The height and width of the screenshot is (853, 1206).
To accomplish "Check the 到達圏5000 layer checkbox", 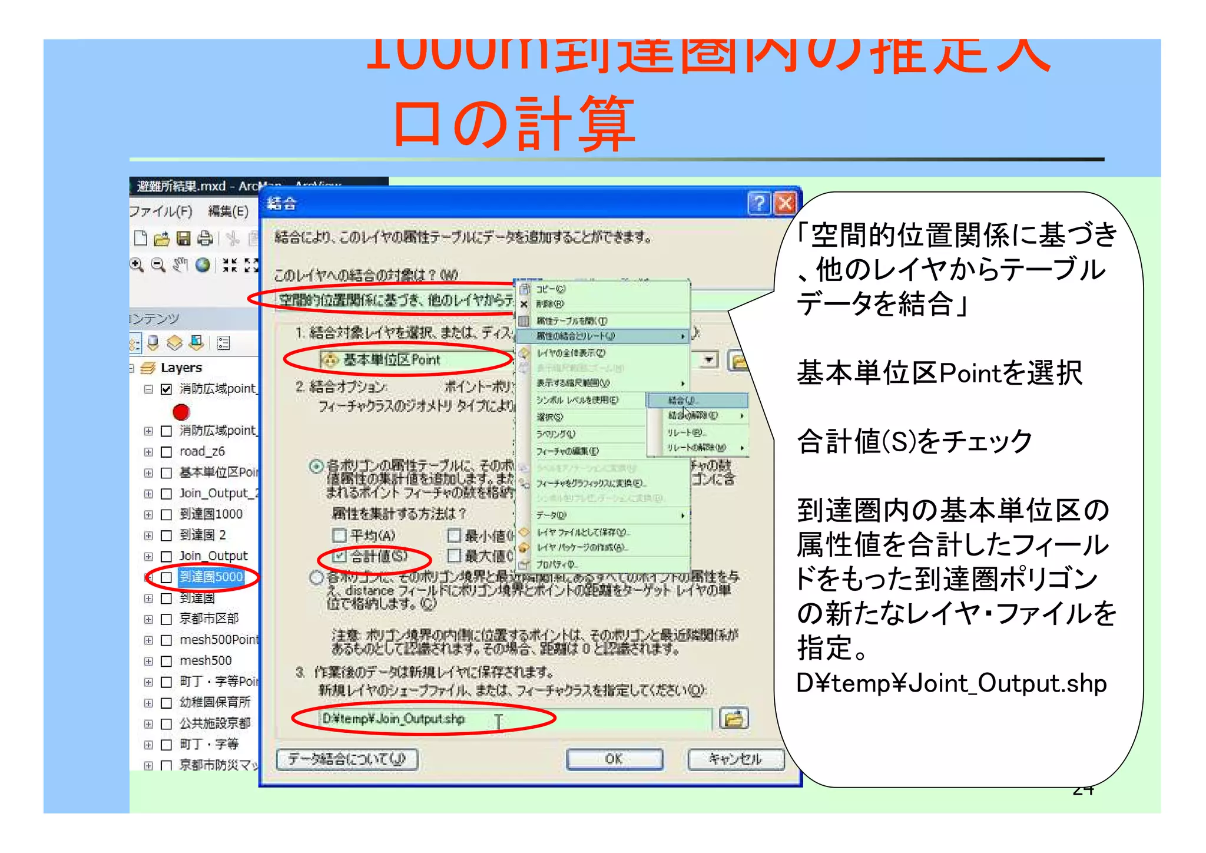I will [x=167, y=577].
